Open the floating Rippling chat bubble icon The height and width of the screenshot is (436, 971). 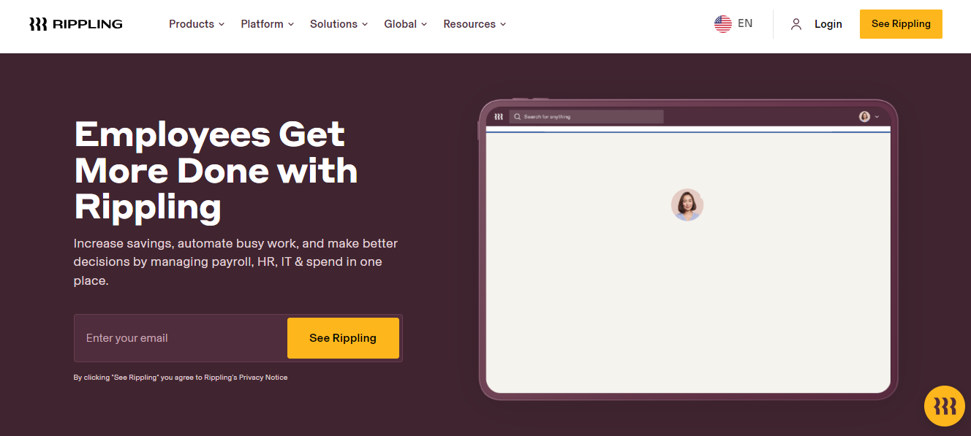click(945, 405)
